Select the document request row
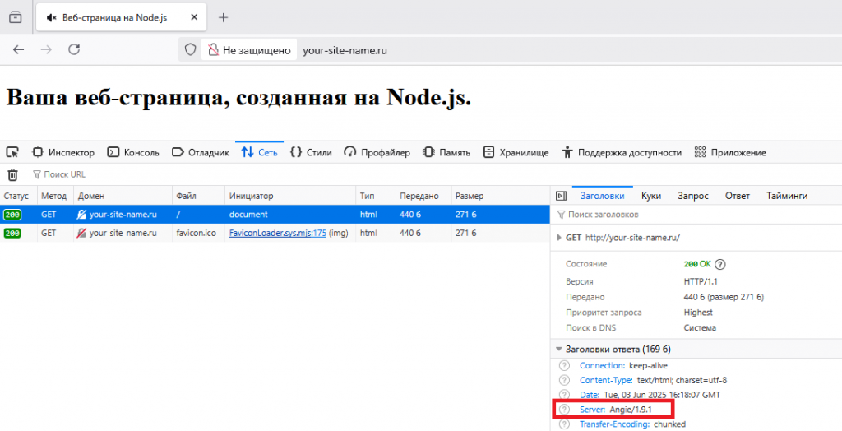Screen dimensions: 842x431 (275, 215)
